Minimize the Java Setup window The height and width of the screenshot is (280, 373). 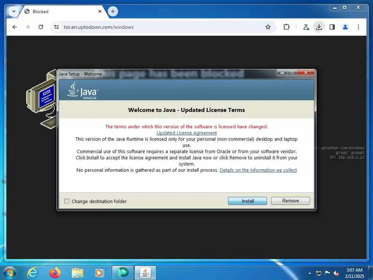pos(282,72)
